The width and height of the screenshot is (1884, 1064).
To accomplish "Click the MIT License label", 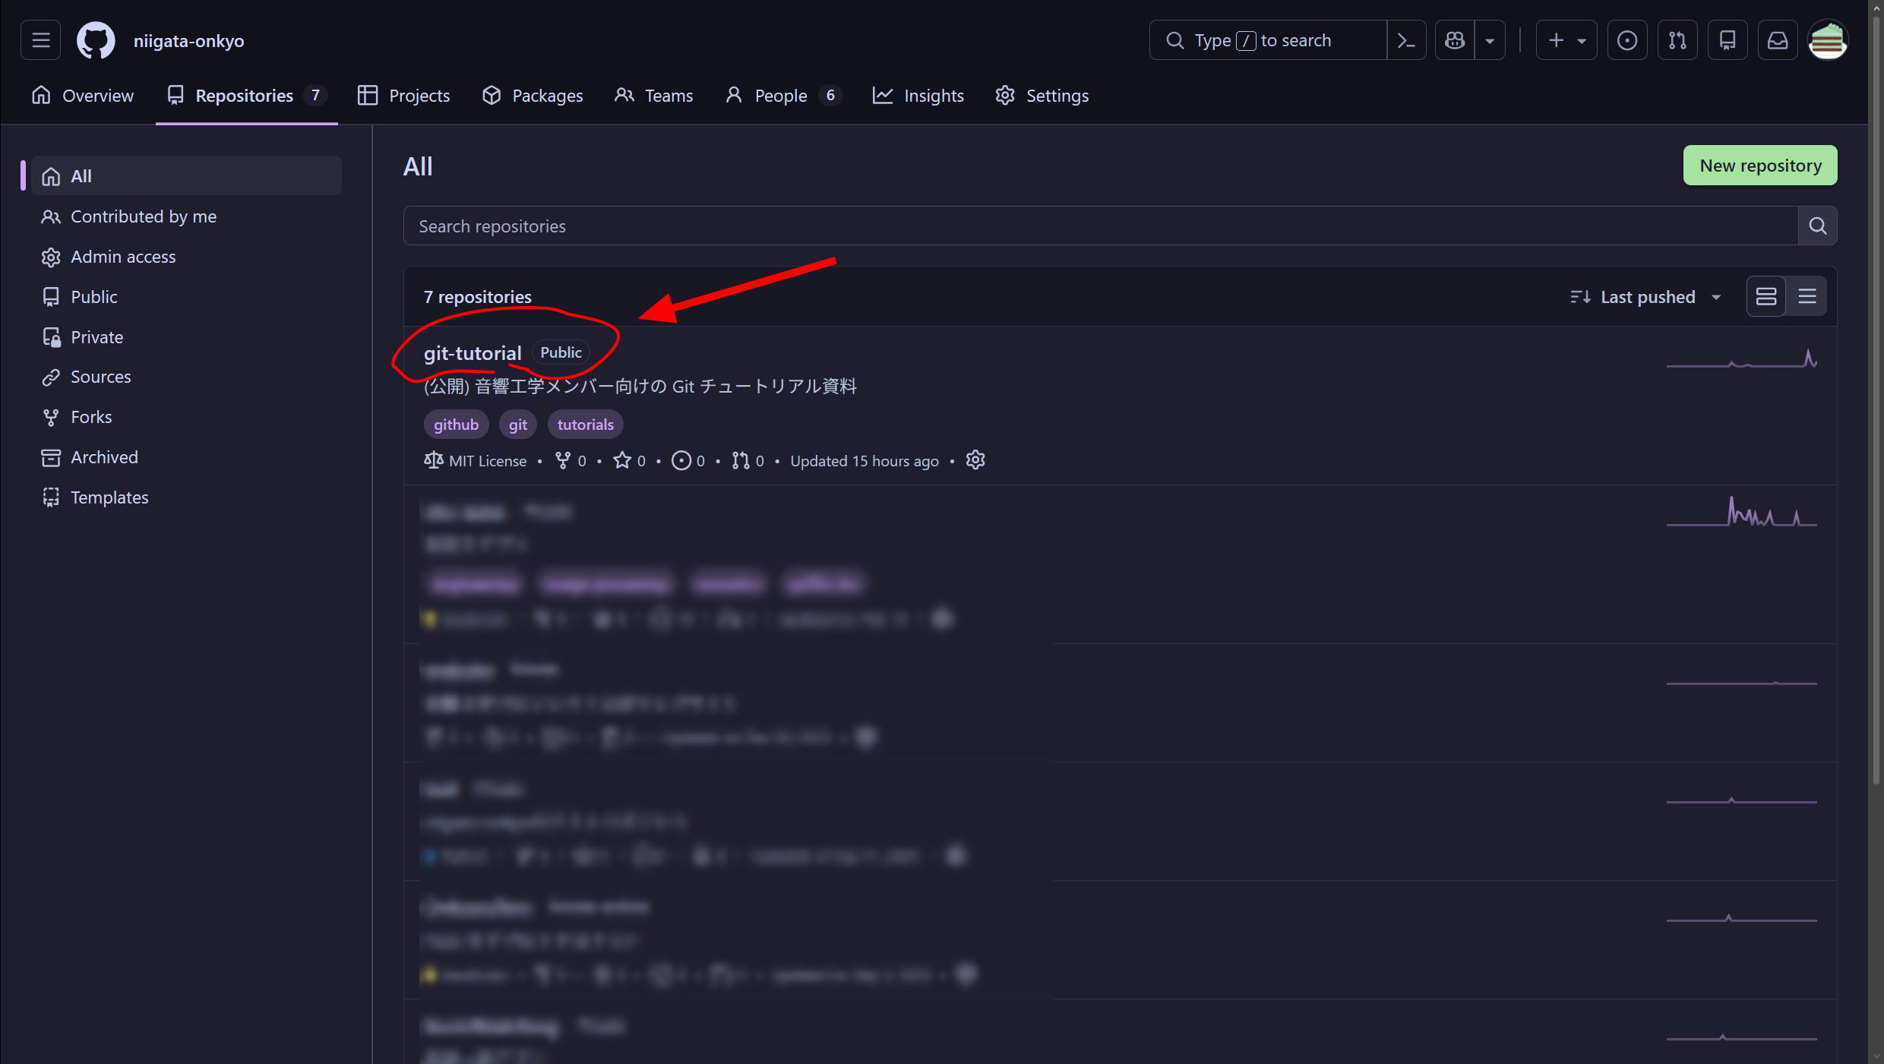I will 476,461.
